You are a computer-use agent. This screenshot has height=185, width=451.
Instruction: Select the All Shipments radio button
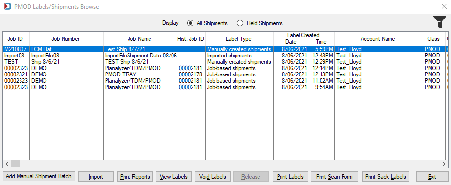(x=190, y=23)
